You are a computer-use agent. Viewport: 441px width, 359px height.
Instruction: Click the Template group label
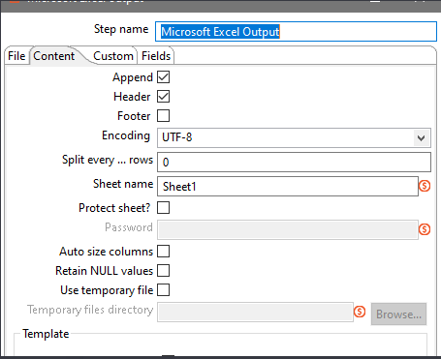click(x=46, y=334)
